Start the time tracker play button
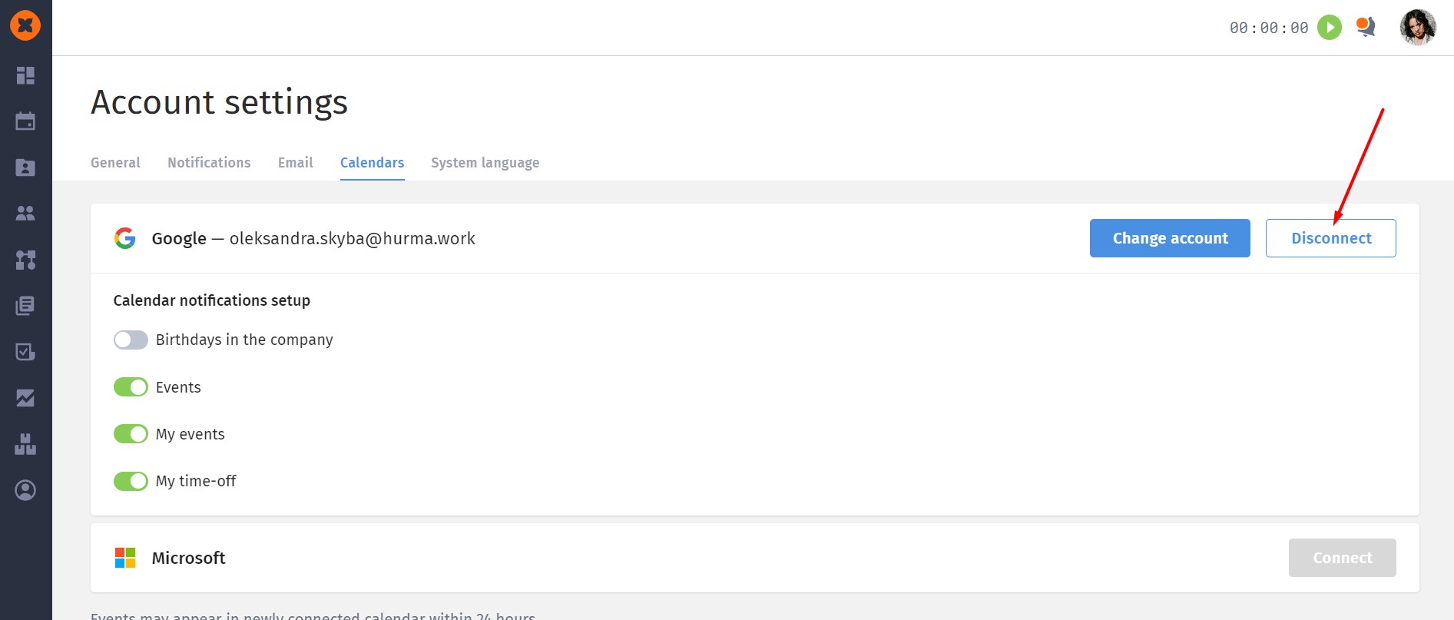The image size is (1454, 620). [x=1330, y=28]
